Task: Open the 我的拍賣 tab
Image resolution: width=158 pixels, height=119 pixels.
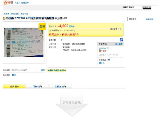Action: coord(15,14)
